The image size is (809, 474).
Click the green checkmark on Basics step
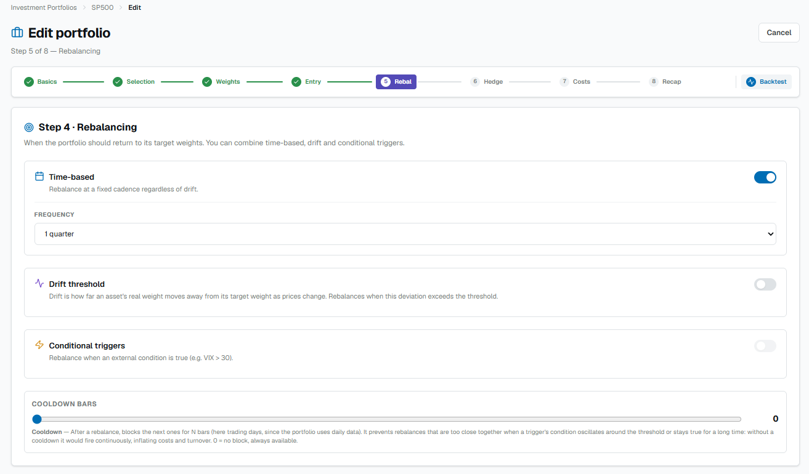click(28, 82)
